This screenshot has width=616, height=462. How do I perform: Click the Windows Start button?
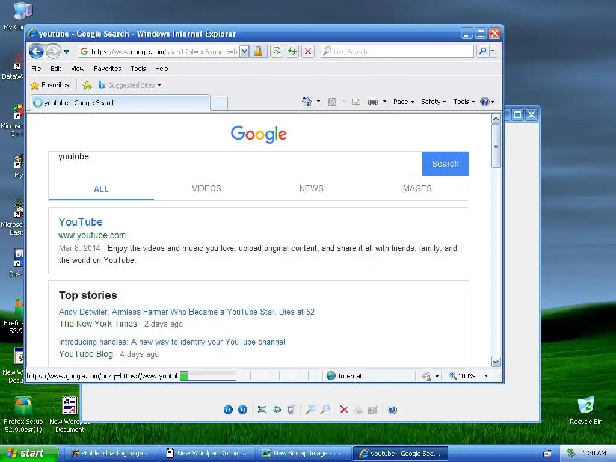pos(29,454)
